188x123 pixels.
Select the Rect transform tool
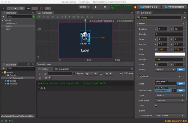click(21, 8)
